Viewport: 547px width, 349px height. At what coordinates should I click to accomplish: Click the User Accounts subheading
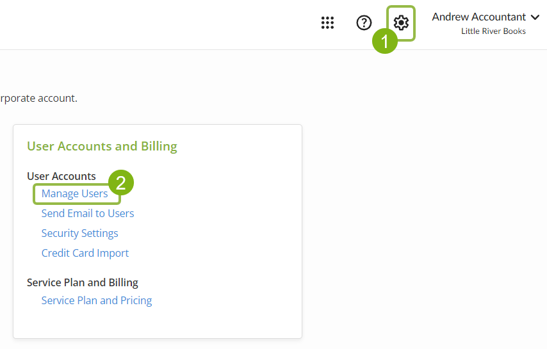click(61, 176)
